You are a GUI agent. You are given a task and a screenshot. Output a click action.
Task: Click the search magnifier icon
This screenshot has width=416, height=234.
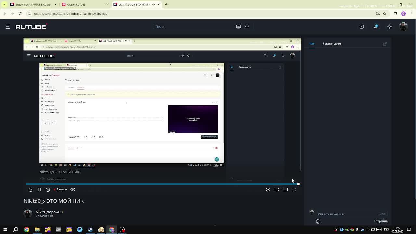point(247,27)
